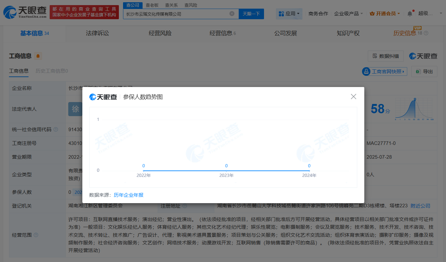Click the 导出 export icon
This screenshot has height=262, width=446.
(418, 72)
